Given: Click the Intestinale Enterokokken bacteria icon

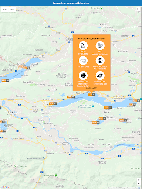Looking at the screenshot, I should point(83,75).
